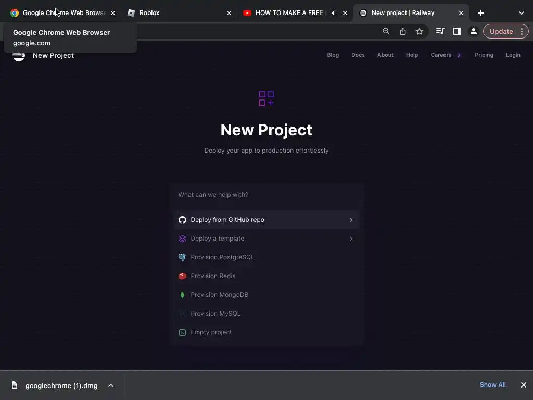The width and height of the screenshot is (533, 400).
Task: Open downloaded googlechrome (1).dmg file
Action: pyautogui.click(x=61, y=385)
